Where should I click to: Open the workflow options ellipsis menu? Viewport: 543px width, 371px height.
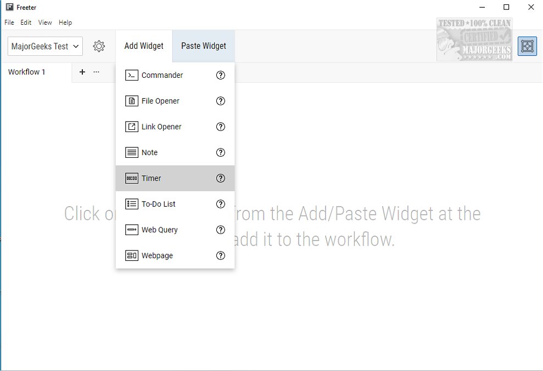(x=97, y=72)
